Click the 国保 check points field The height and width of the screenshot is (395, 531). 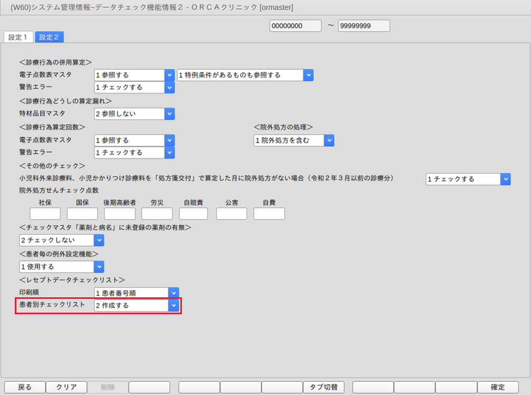[x=82, y=213]
